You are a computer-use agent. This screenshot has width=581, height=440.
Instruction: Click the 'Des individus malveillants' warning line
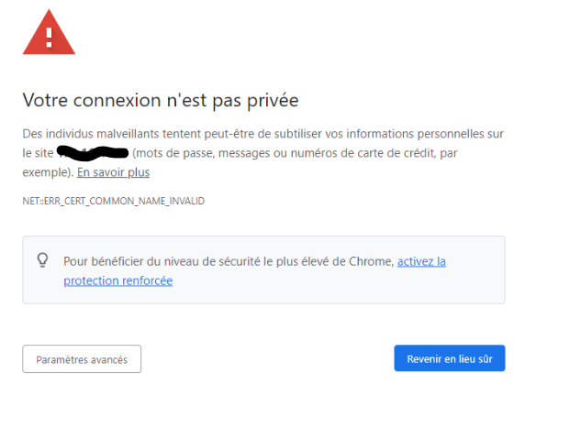[263, 134]
